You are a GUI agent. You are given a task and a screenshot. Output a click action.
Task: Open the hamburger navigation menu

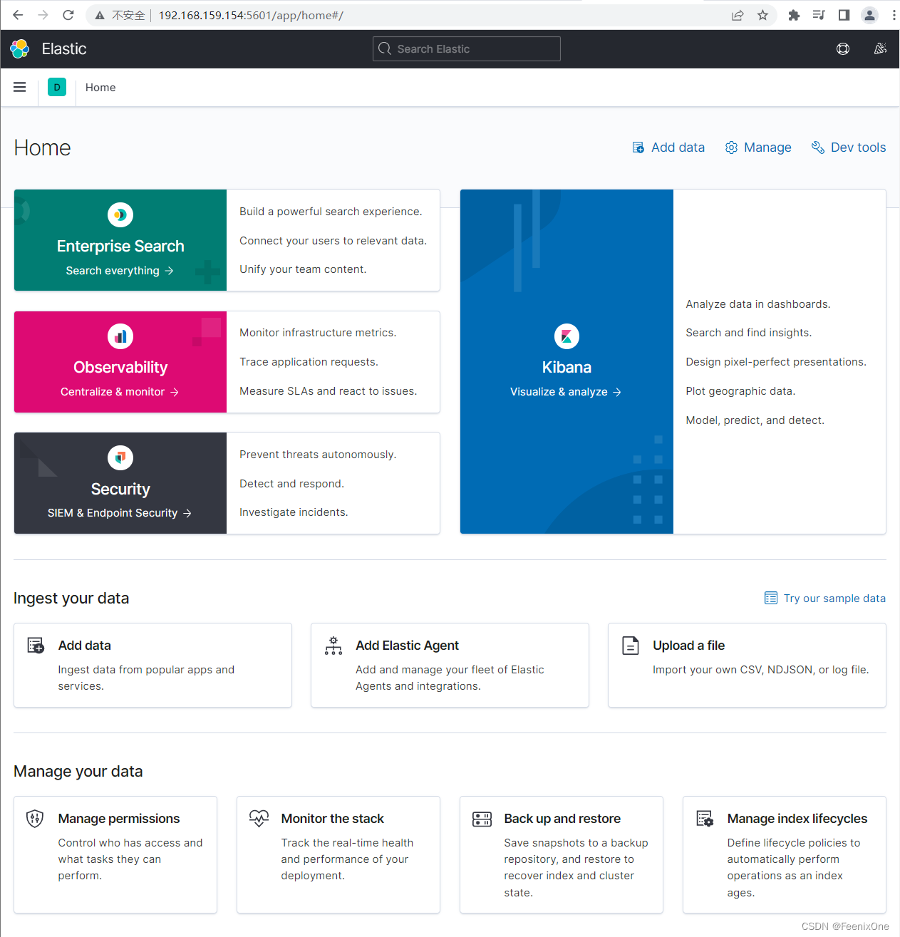click(20, 87)
